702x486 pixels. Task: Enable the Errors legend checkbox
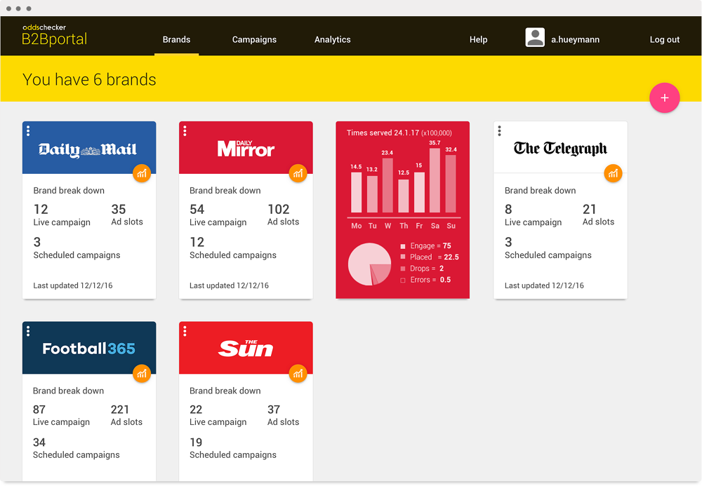pyautogui.click(x=404, y=278)
